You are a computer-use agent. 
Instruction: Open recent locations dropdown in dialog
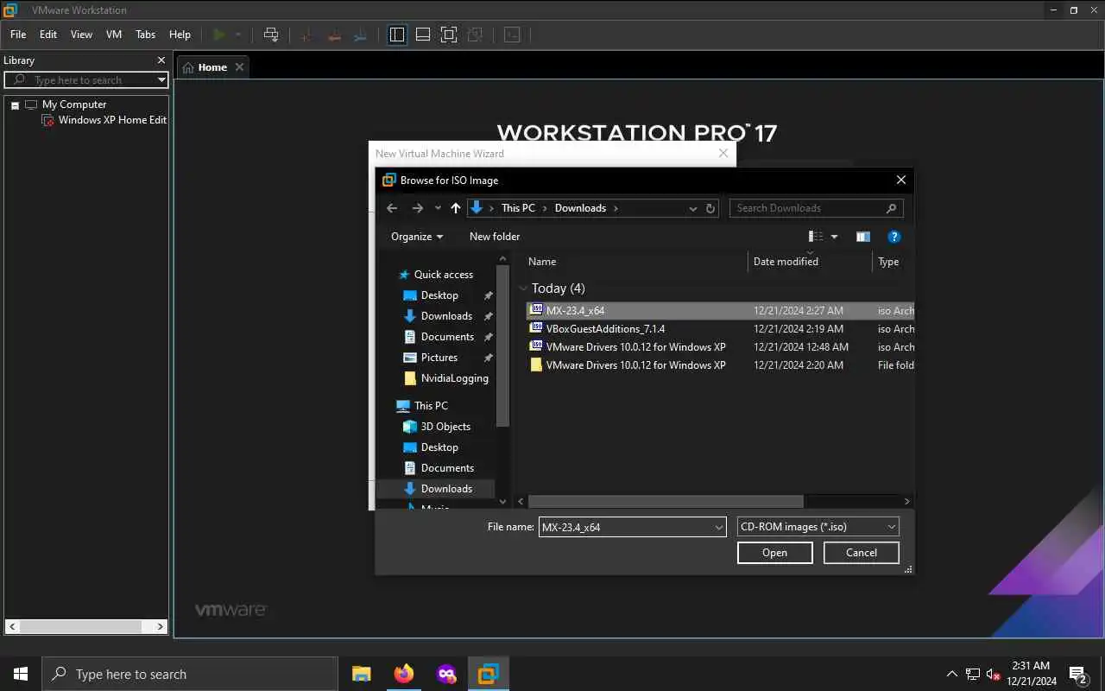(438, 208)
